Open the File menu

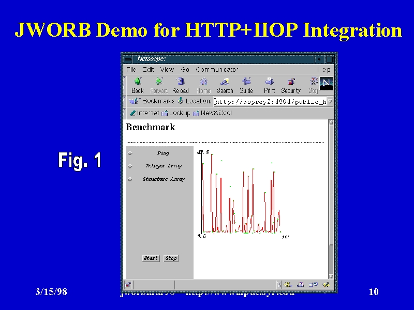coord(131,70)
